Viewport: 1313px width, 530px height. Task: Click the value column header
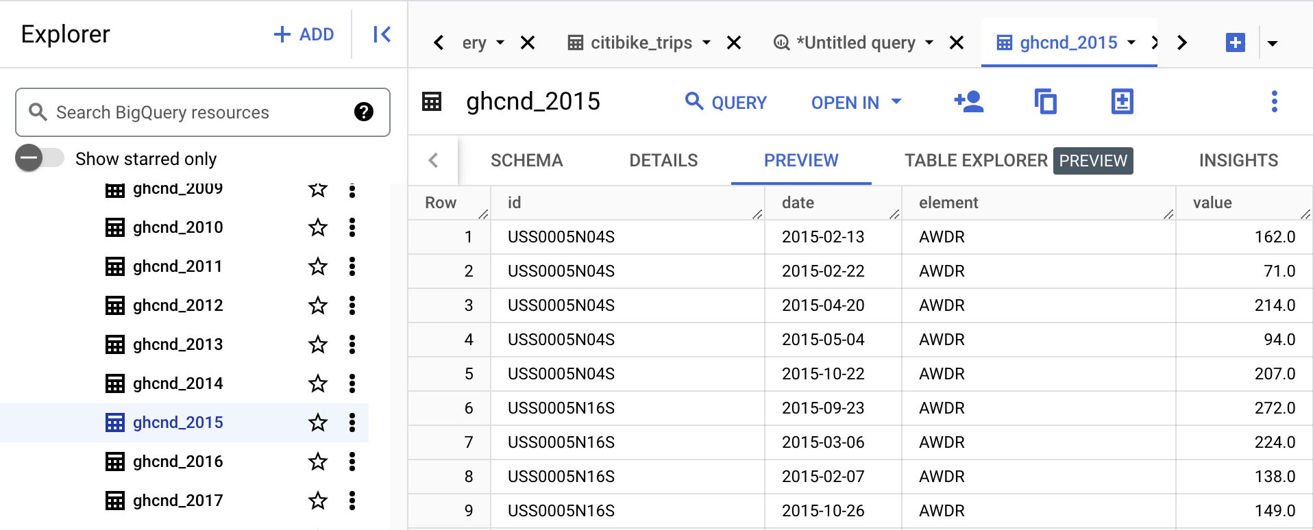1244,203
